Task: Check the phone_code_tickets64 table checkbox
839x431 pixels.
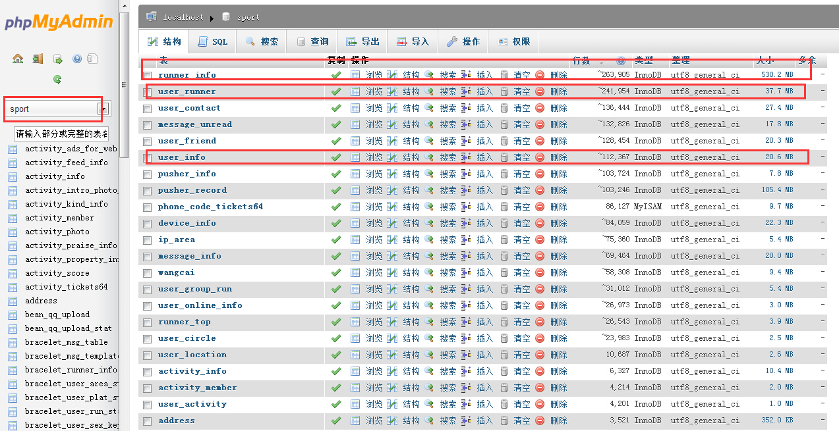Action: pyautogui.click(x=148, y=207)
